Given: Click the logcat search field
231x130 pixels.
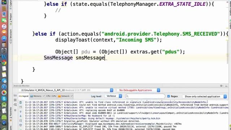Looking at the screenshot, I should pyautogui.click(x=145, y=96).
